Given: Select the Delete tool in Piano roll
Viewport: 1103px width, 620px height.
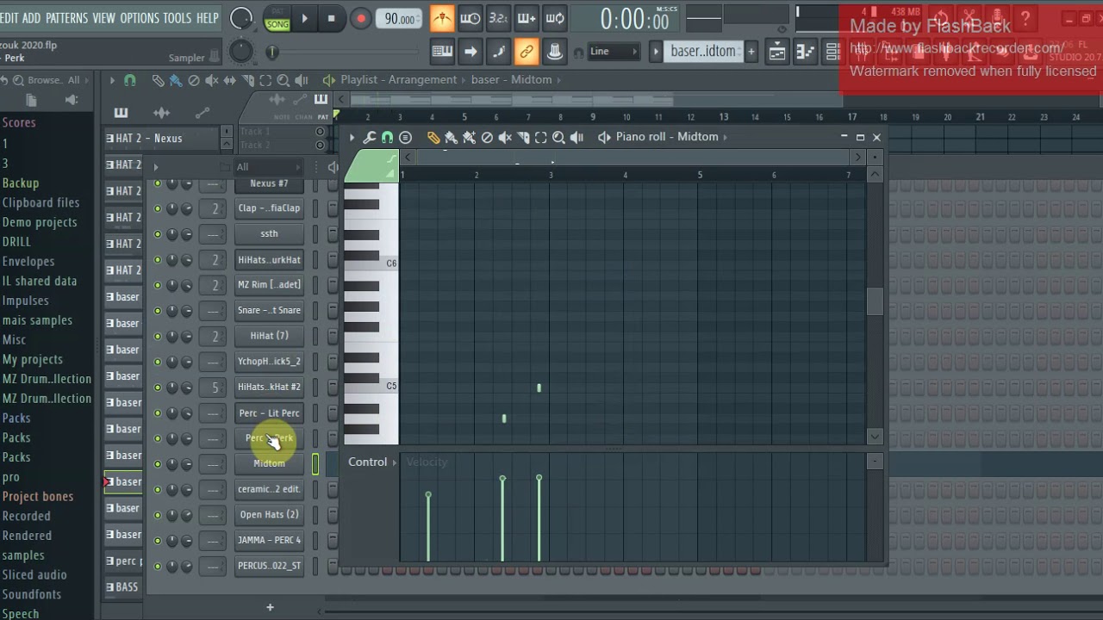Looking at the screenshot, I should tap(487, 137).
